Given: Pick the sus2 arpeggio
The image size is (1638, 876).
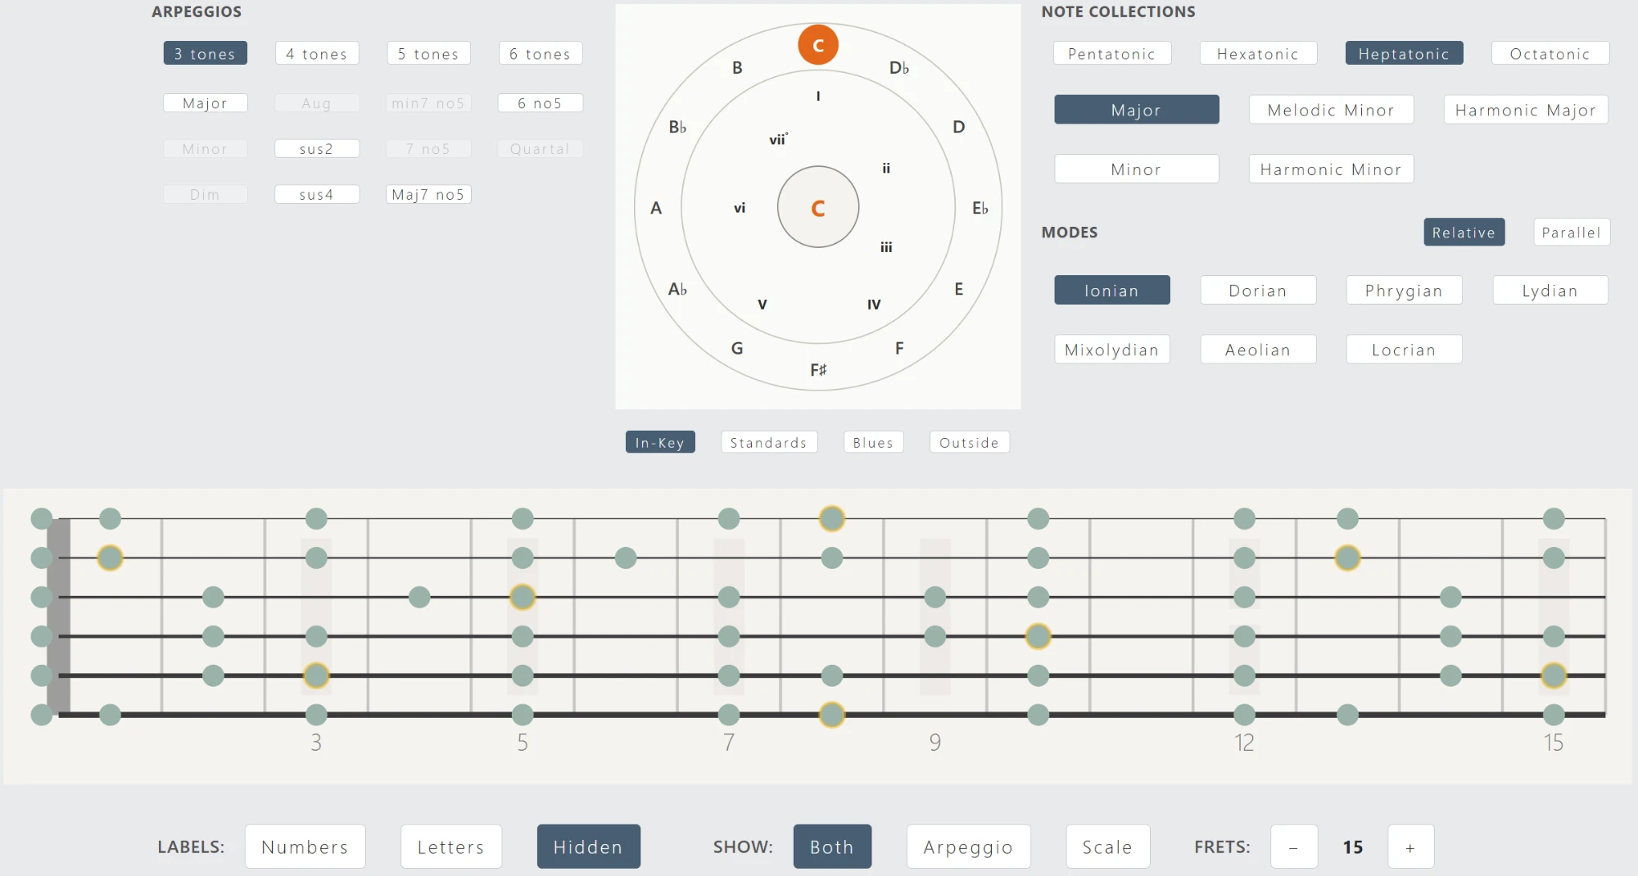Looking at the screenshot, I should pos(317,149).
